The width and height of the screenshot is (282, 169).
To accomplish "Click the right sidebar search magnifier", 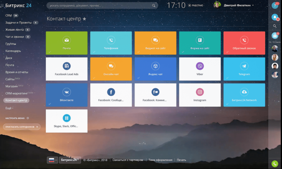I will point(275,26).
